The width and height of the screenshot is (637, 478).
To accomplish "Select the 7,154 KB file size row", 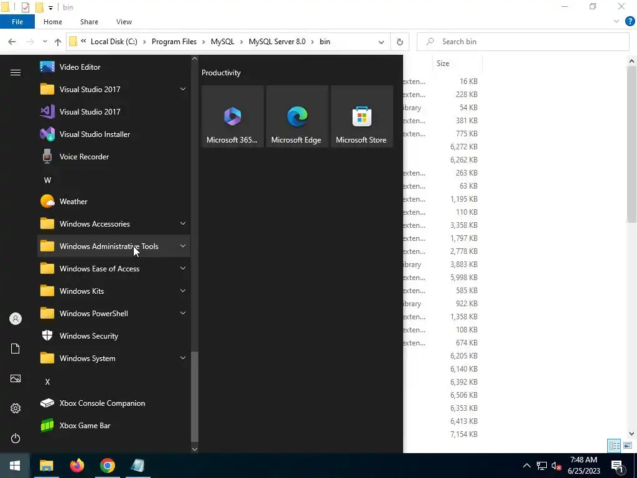I will click(x=463, y=434).
